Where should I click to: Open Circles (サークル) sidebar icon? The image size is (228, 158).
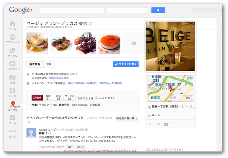pyautogui.click(x=13, y=50)
